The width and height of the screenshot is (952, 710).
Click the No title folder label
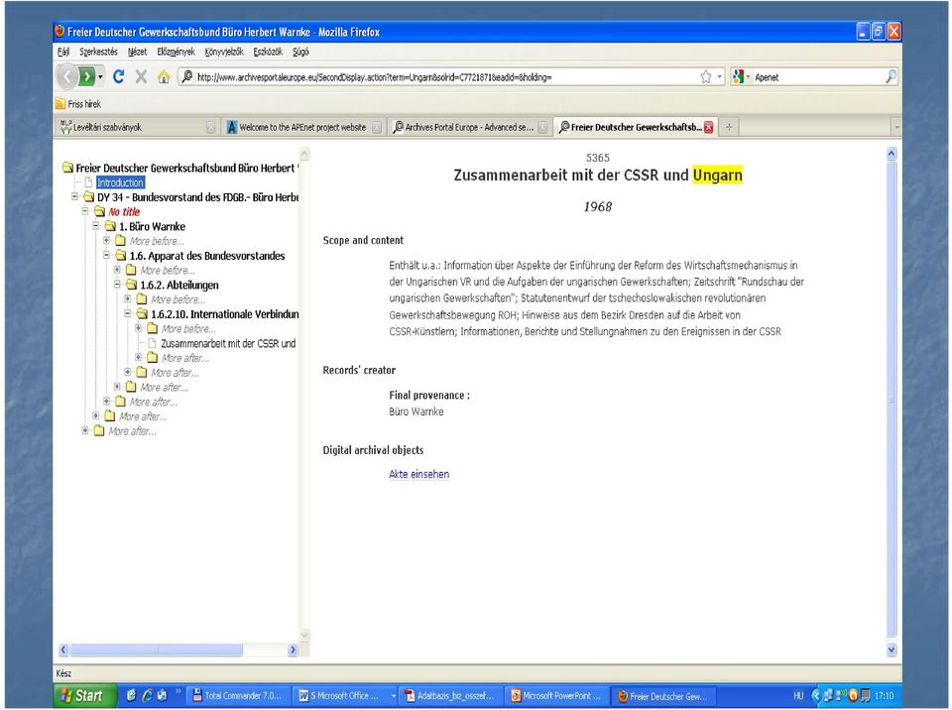click(x=124, y=211)
